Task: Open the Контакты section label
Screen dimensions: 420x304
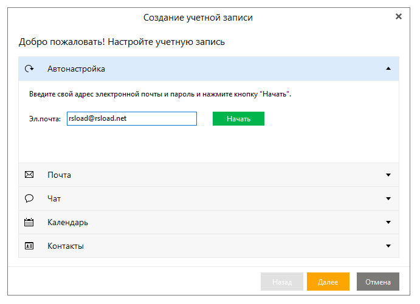Action: tap(66, 246)
